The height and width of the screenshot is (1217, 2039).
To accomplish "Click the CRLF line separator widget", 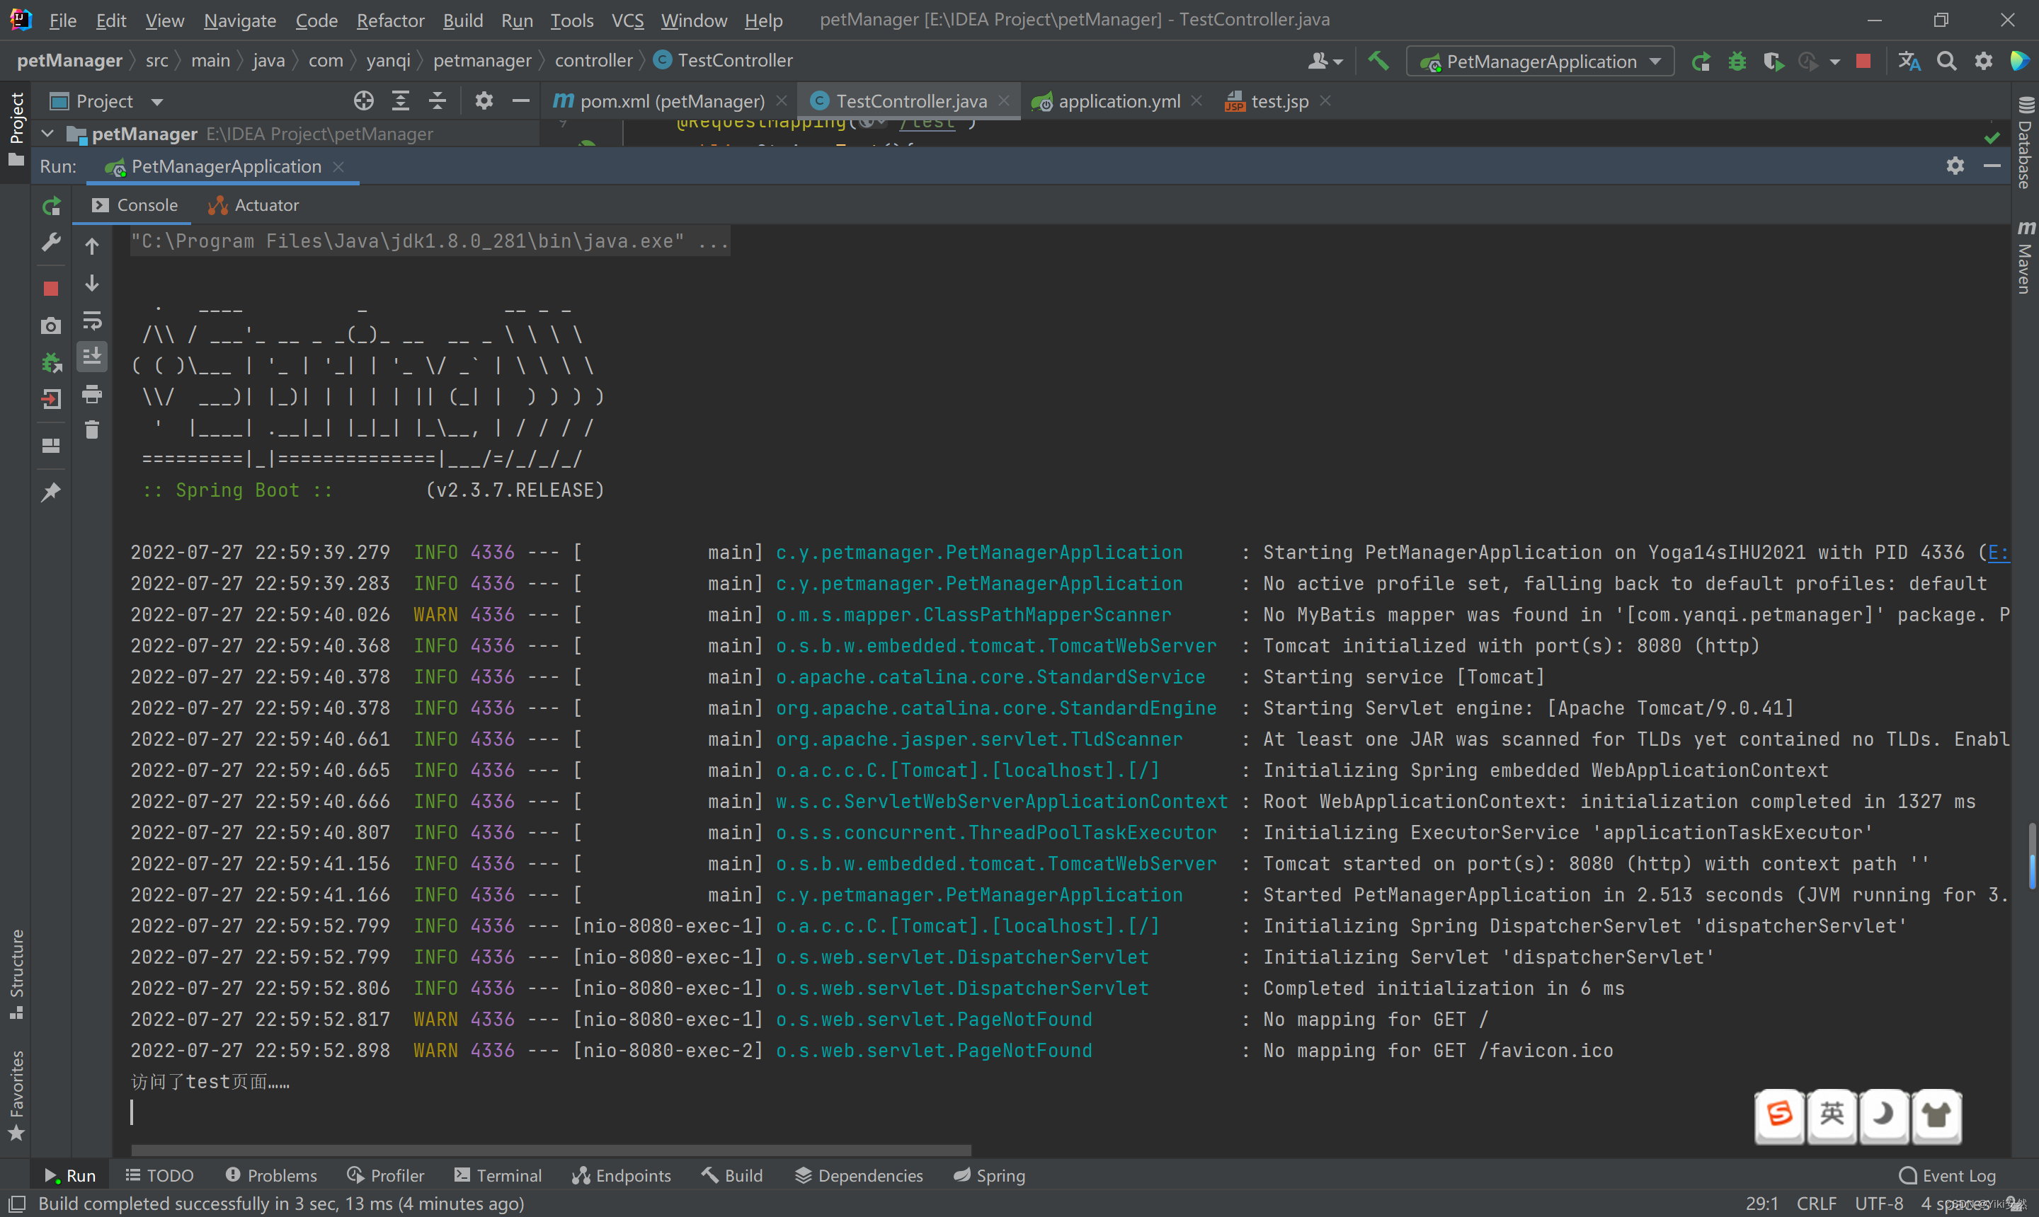I will point(1816,1203).
